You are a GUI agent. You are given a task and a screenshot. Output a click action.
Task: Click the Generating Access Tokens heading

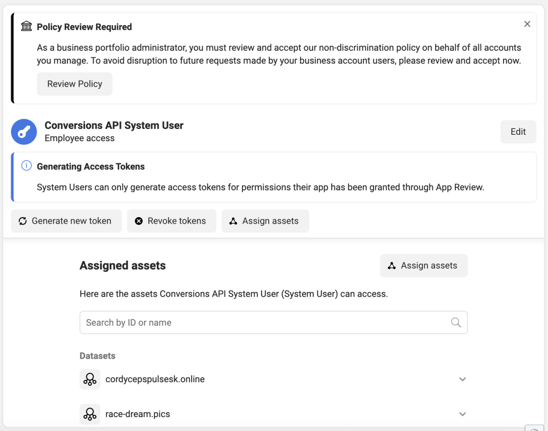click(91, 167)
